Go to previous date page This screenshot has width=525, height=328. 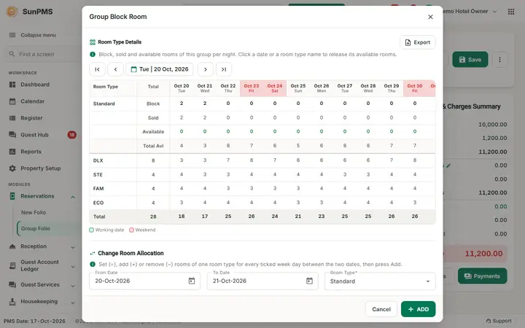(115, 69)
